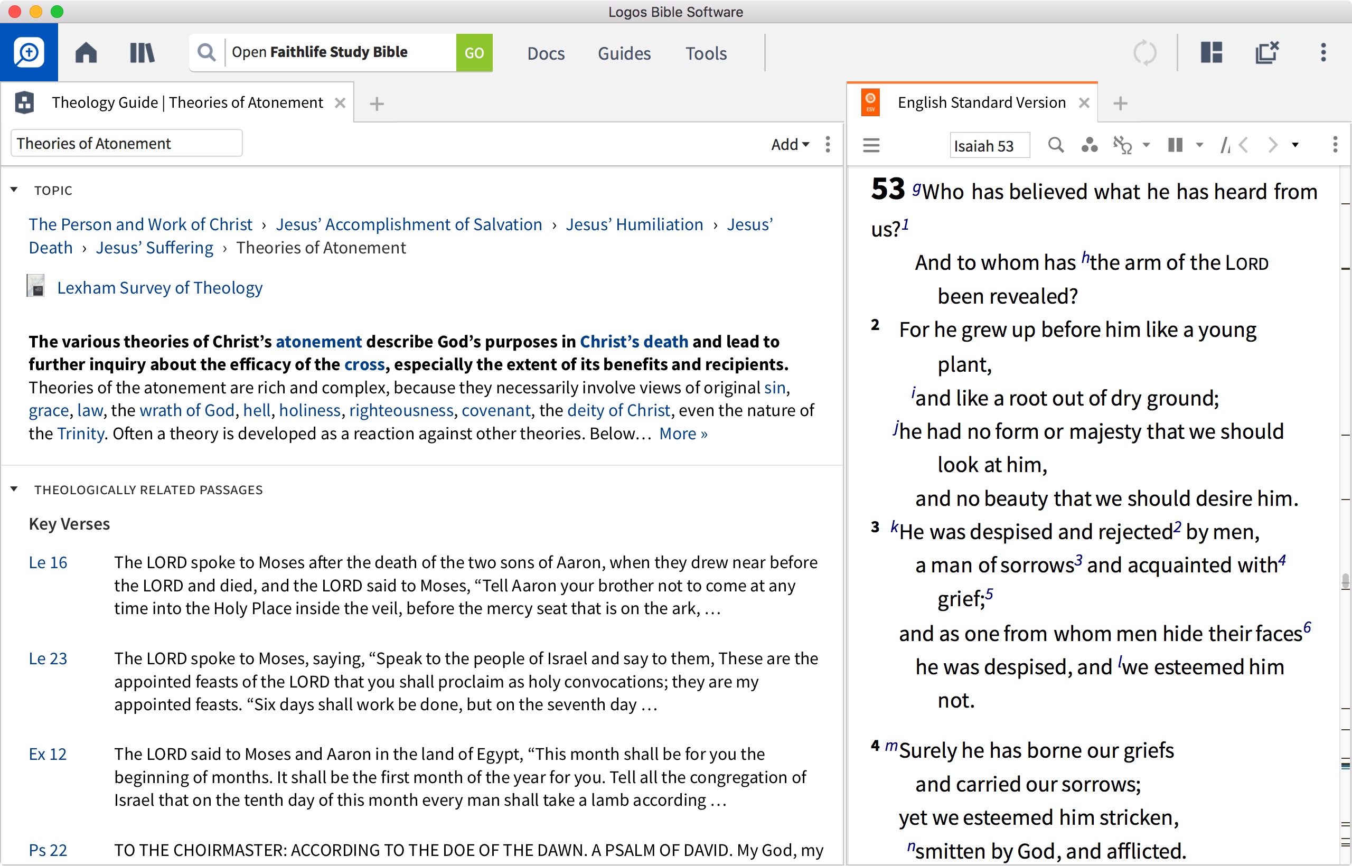Screen dimensions: 1352x866
Task: Click the Isaiah 53 reference box
Action: pos(990,146)
